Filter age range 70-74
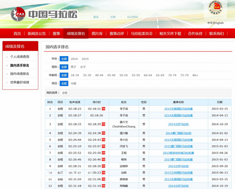The height and width of the screenshot is (189, 235). (x=172, y=75)
